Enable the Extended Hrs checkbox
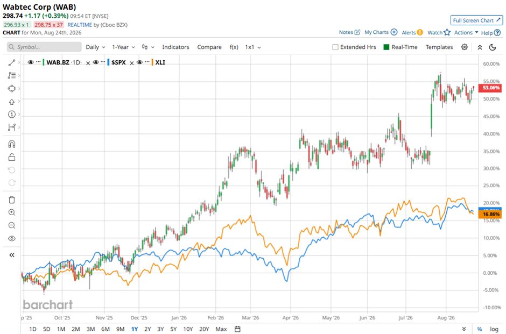 point(335,47)
